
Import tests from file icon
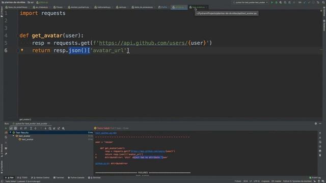(x=55, y=129)
